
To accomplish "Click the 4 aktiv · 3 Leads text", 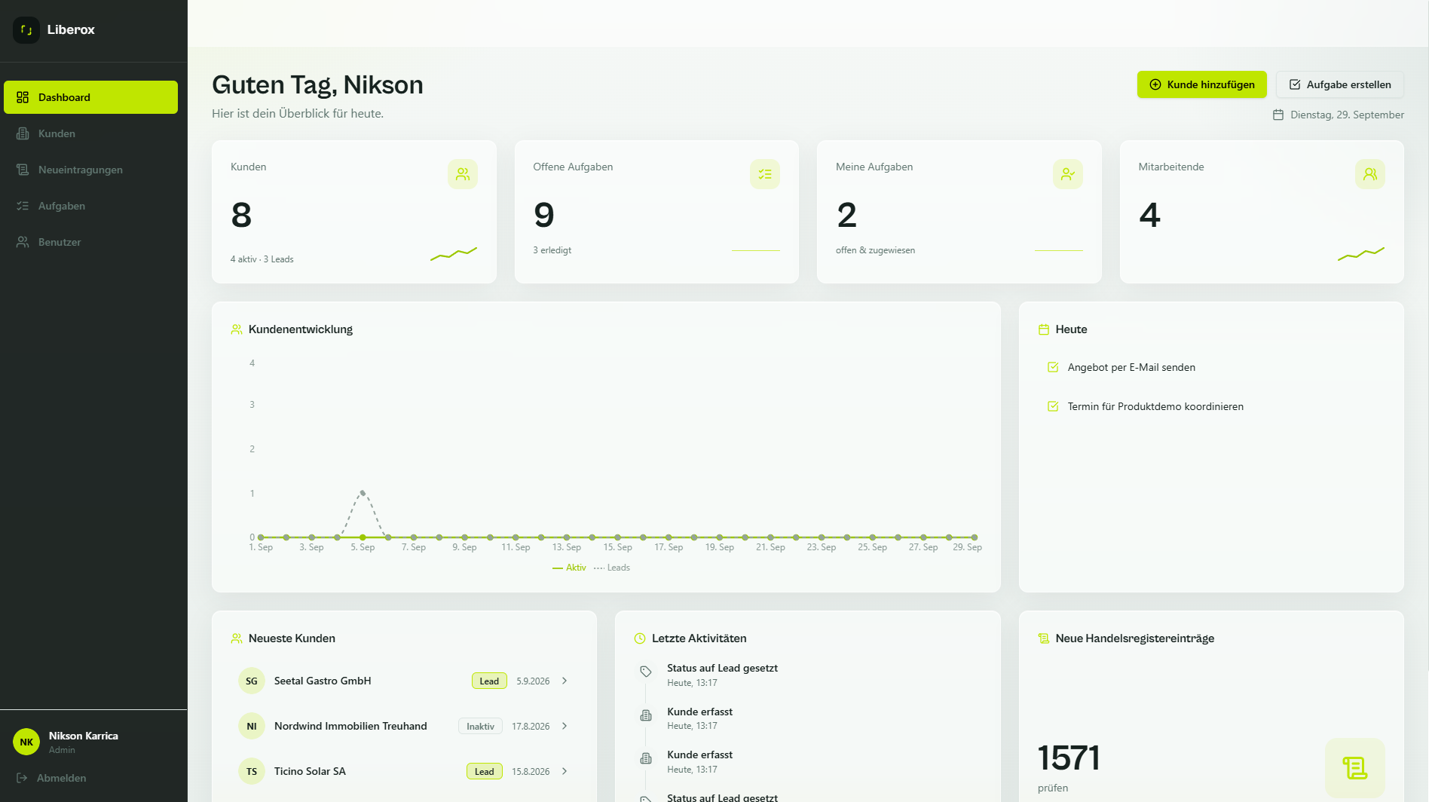I will pyautogui.click(x=262, y=259).
